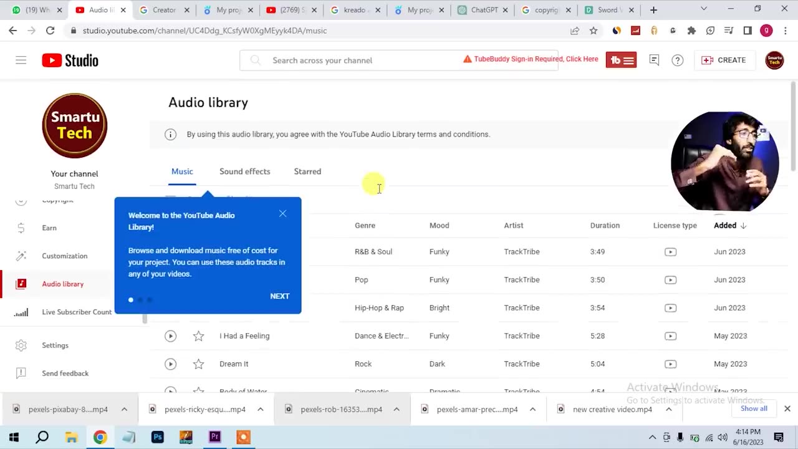Open Chrome three-dot menu
The width and height of the screenshot is (798, 449).
786,31
